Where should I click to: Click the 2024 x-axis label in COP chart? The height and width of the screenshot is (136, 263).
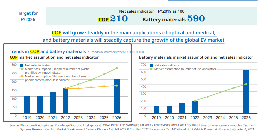pyautogui.click(x=91, y=118)
